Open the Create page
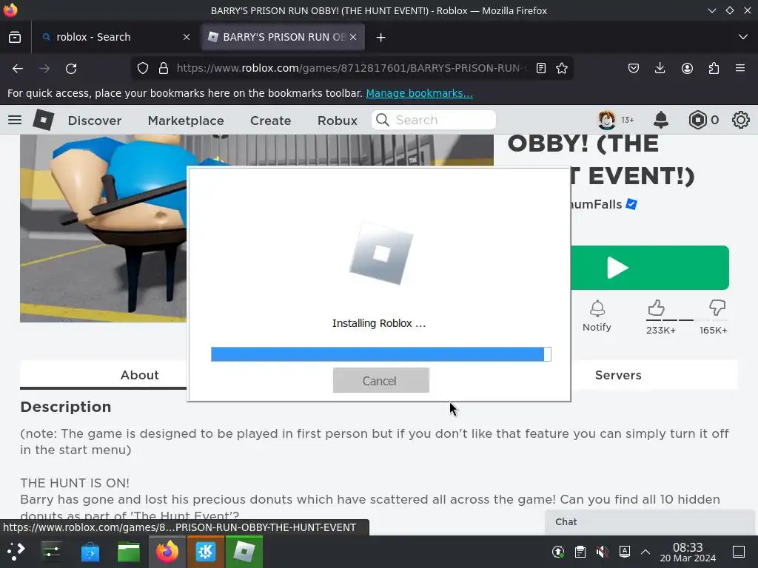The height and width of the screenshot is (568, 758). pos(270,121)
